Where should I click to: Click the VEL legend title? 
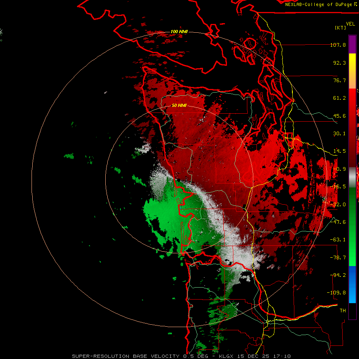coord(350,24)
